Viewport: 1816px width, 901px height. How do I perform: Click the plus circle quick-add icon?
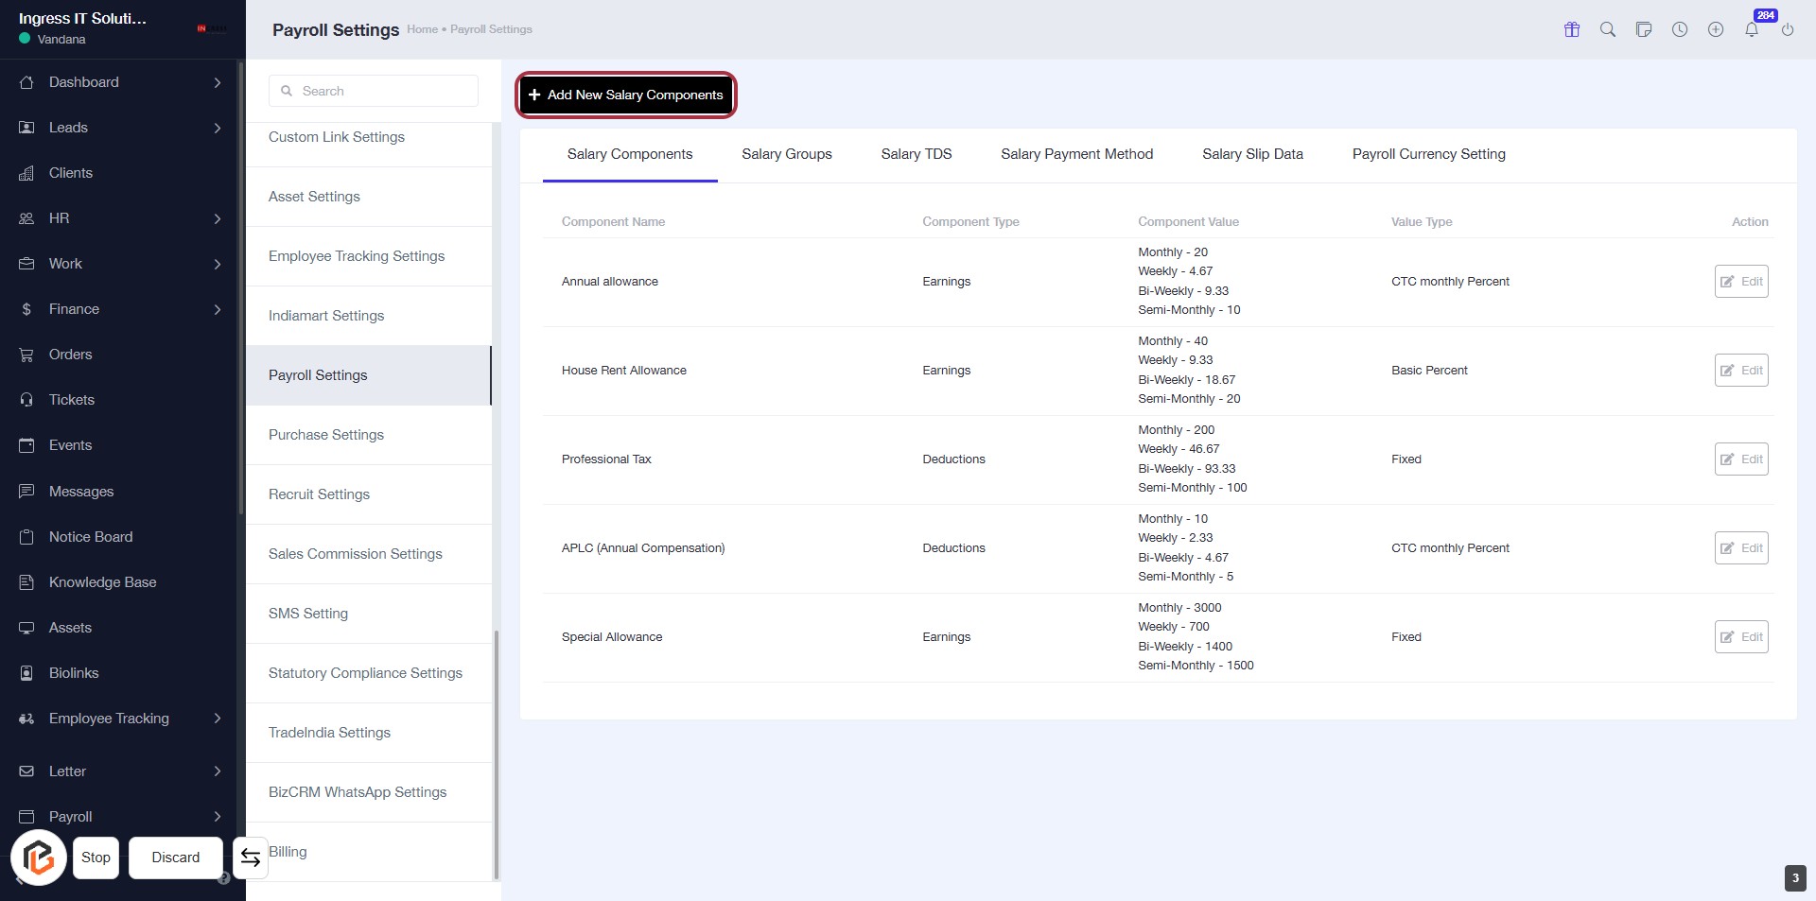point(1716,29)
